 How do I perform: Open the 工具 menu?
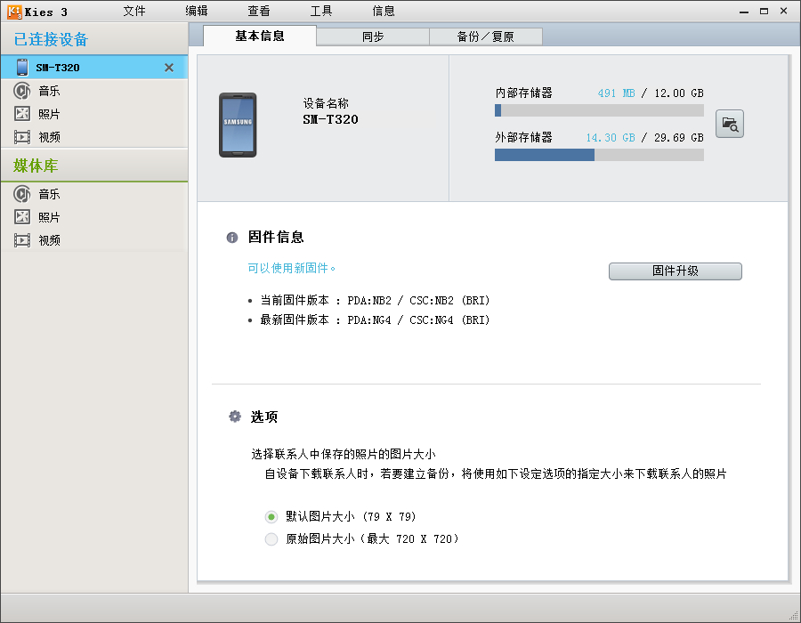click(x=321, y=12)
